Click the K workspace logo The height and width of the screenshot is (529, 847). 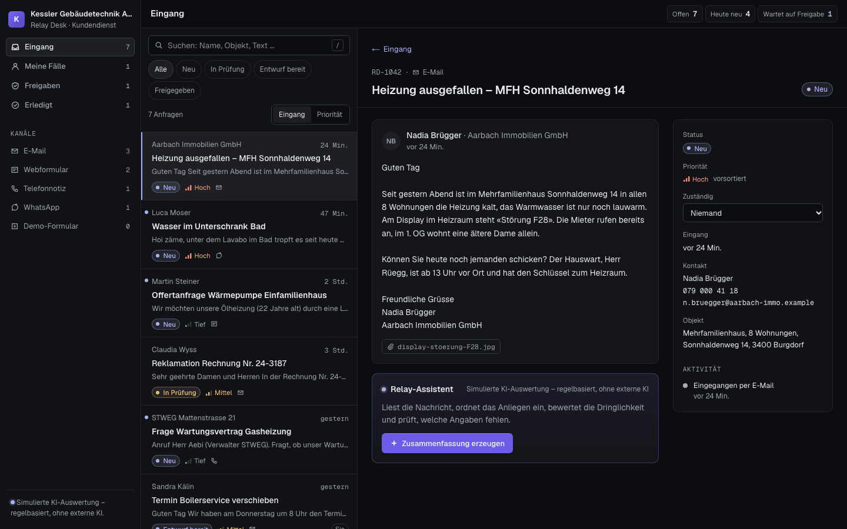pyautogui.click(x=16, y=19)
